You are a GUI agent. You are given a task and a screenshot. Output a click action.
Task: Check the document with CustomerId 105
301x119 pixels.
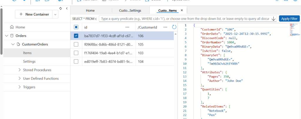click(x=76, y=44)
